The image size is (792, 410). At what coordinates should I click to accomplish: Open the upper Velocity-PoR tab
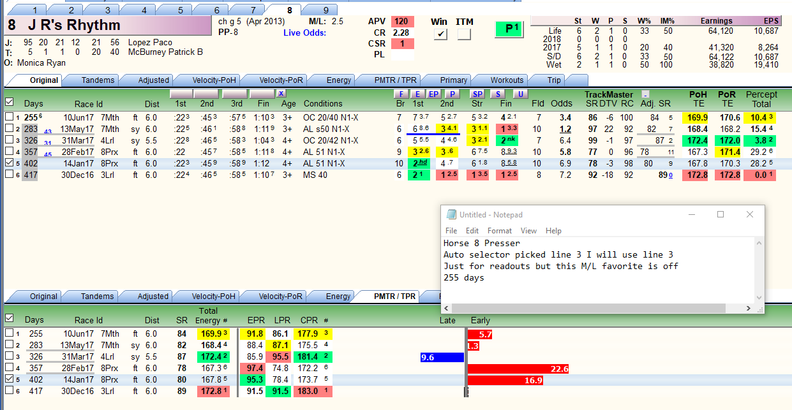(281, 80)
